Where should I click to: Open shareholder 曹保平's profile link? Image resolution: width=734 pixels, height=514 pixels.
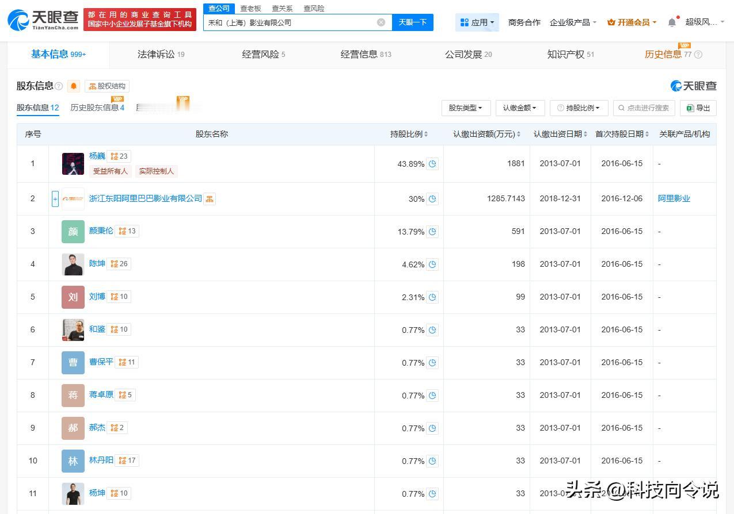(x=101, y=362)
